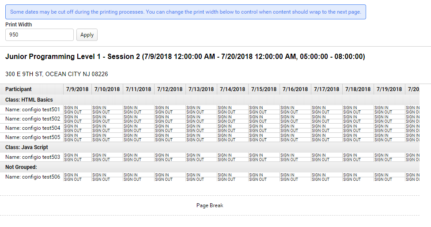This screenshot has height=227, width=431.
Task: Select participant configio test502
Action: [32, 119]
